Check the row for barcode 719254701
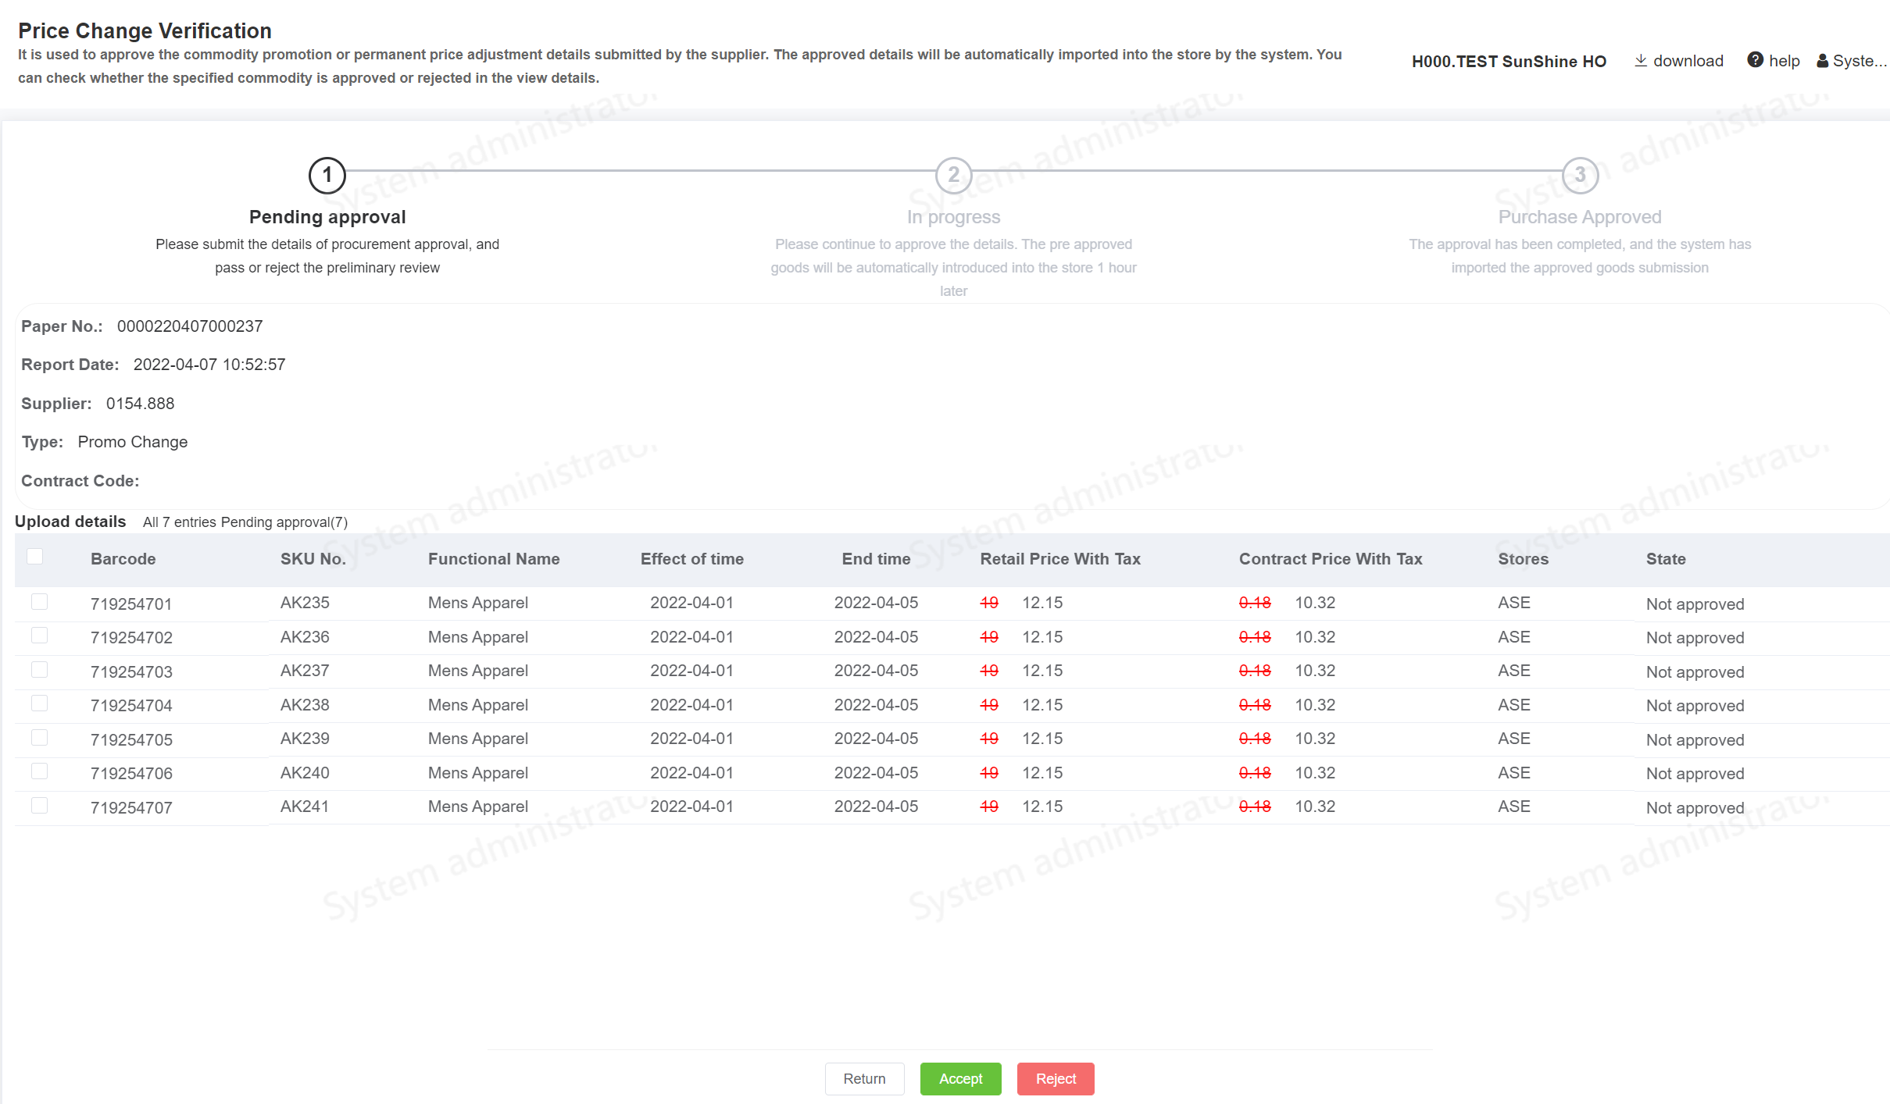Screen dimensions: 1890x1104 [x=39, y=602]
